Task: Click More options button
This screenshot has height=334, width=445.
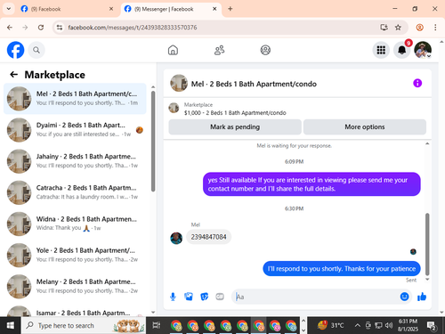Action: tap(365, 127)
